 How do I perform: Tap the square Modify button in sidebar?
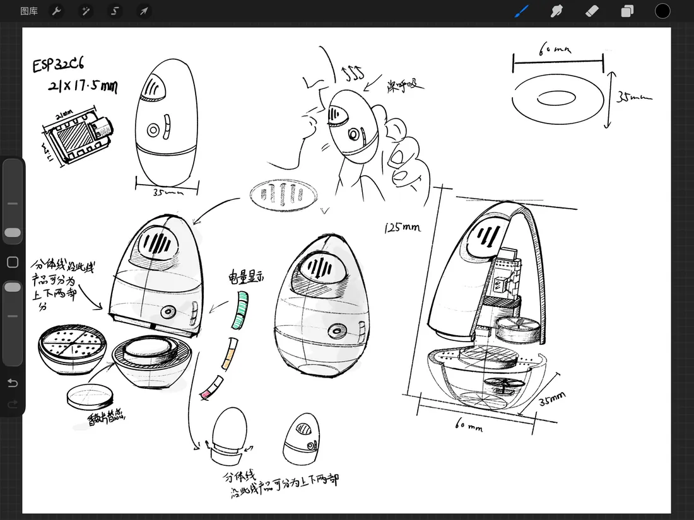(x=13, y=262)
